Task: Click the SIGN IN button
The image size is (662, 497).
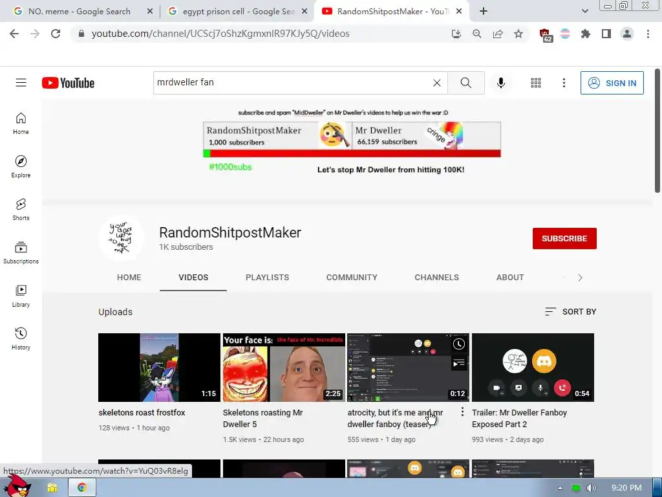Action: click(x=612, y=83)
